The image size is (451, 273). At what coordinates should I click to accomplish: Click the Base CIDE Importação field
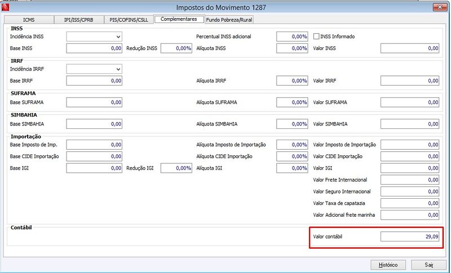pyautogui.click(x=94, y=156)
